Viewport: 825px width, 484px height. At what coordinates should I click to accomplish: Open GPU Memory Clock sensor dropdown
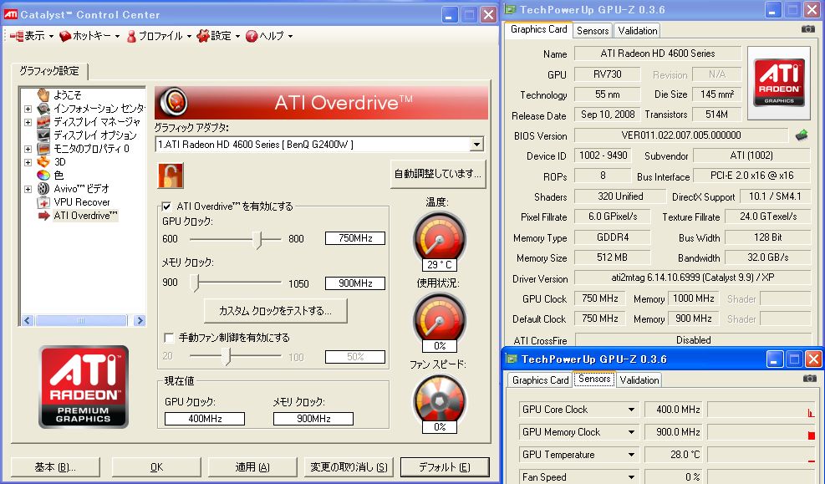point(631,432)
